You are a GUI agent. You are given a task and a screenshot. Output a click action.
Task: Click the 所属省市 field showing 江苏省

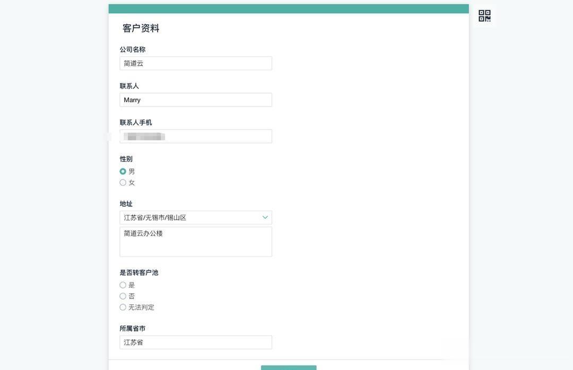point(195,342)
